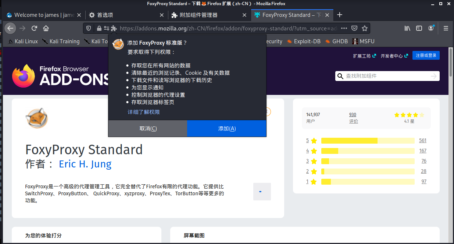Open author Eric H. Jung link

[85, 164]
